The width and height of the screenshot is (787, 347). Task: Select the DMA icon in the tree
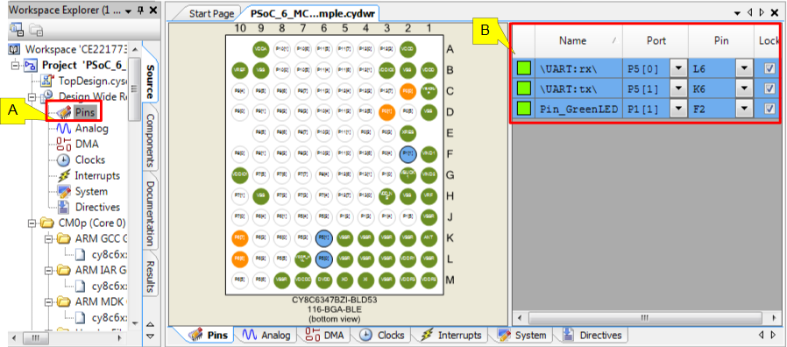[x=64, y=144]
